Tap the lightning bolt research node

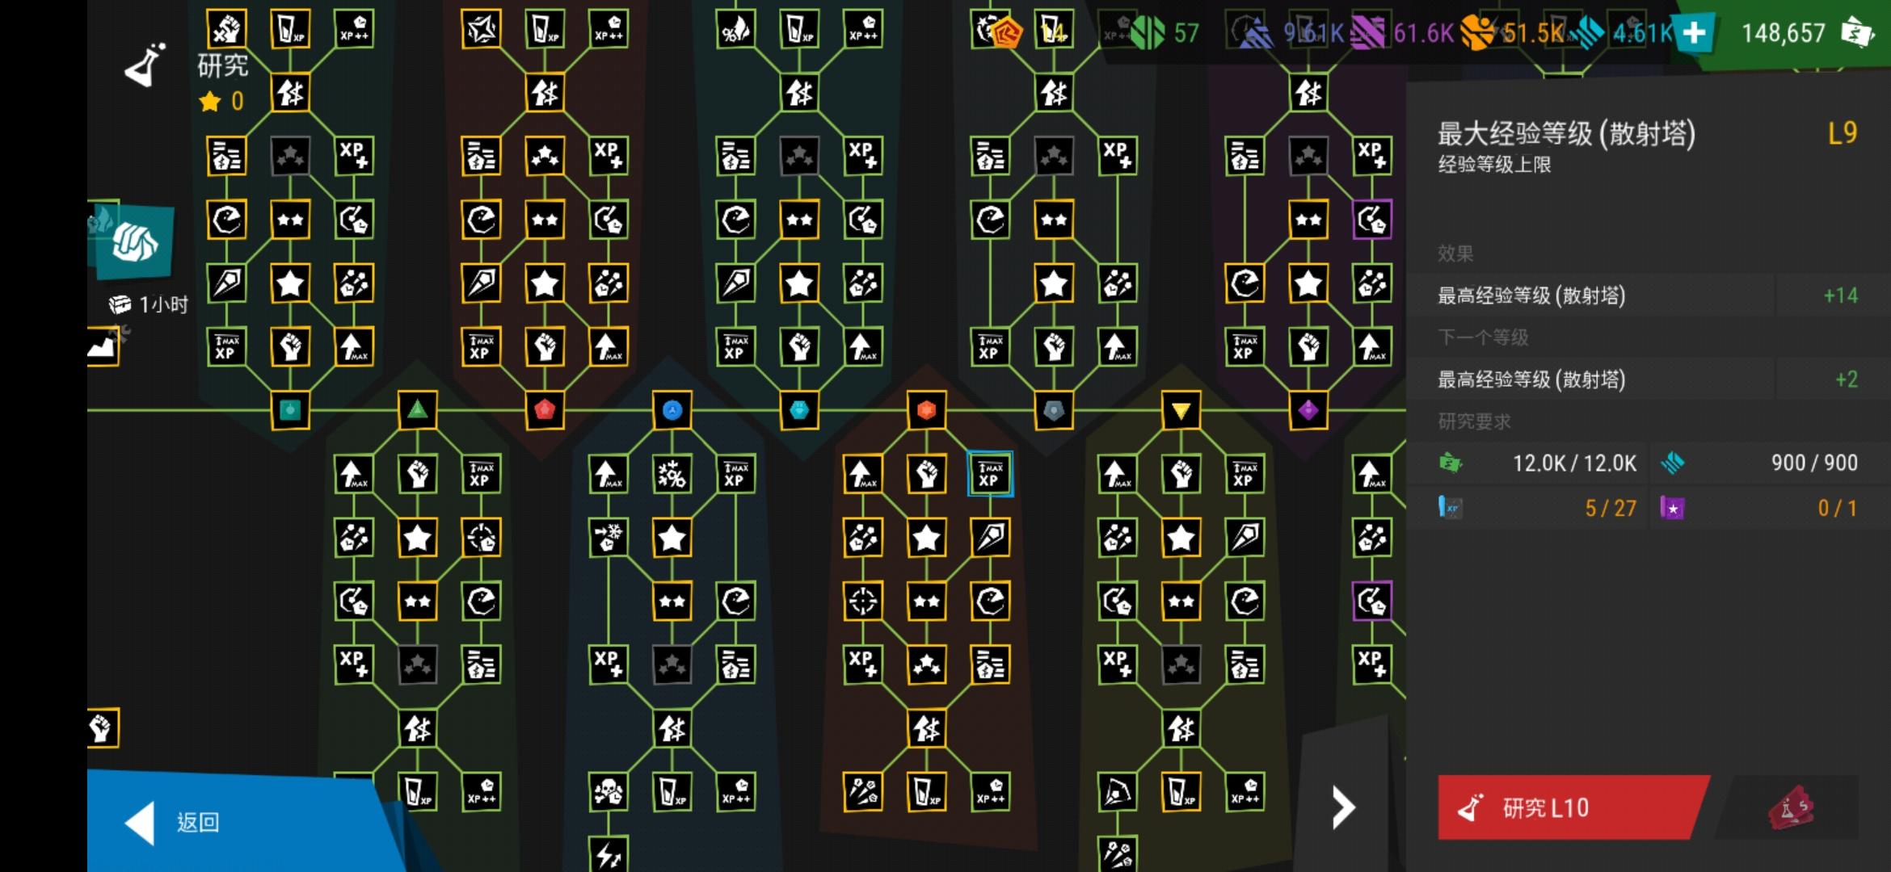click(608, 853)
